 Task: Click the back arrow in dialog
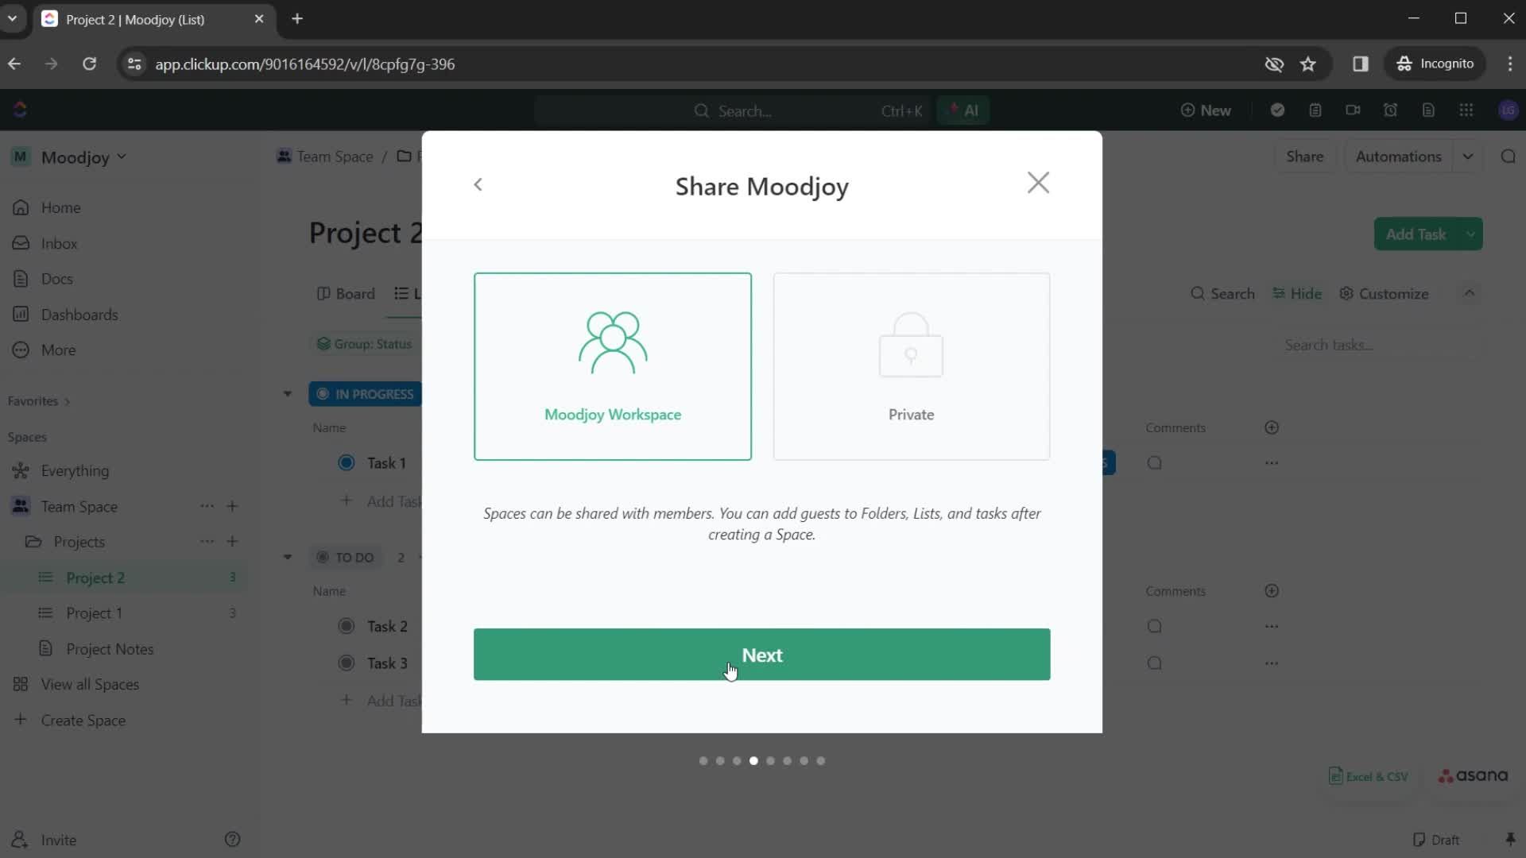(478, 184)
